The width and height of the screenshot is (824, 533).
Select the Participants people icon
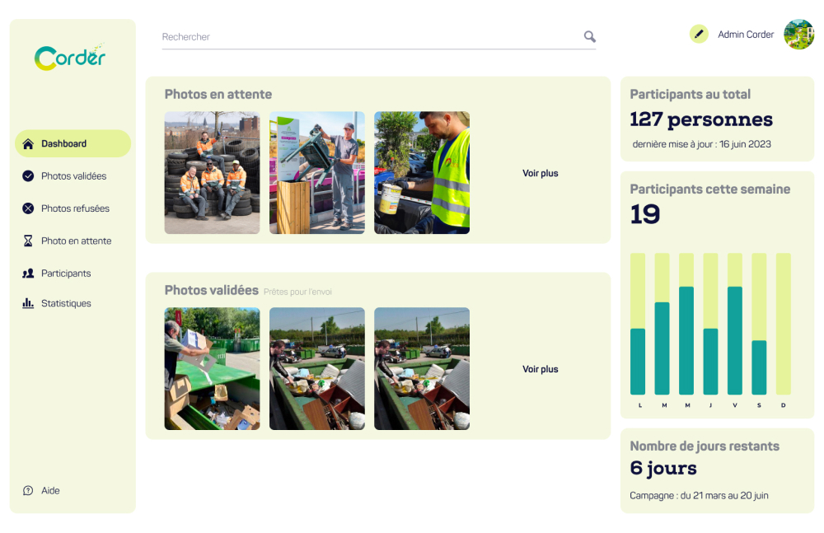tap(27, 273)
